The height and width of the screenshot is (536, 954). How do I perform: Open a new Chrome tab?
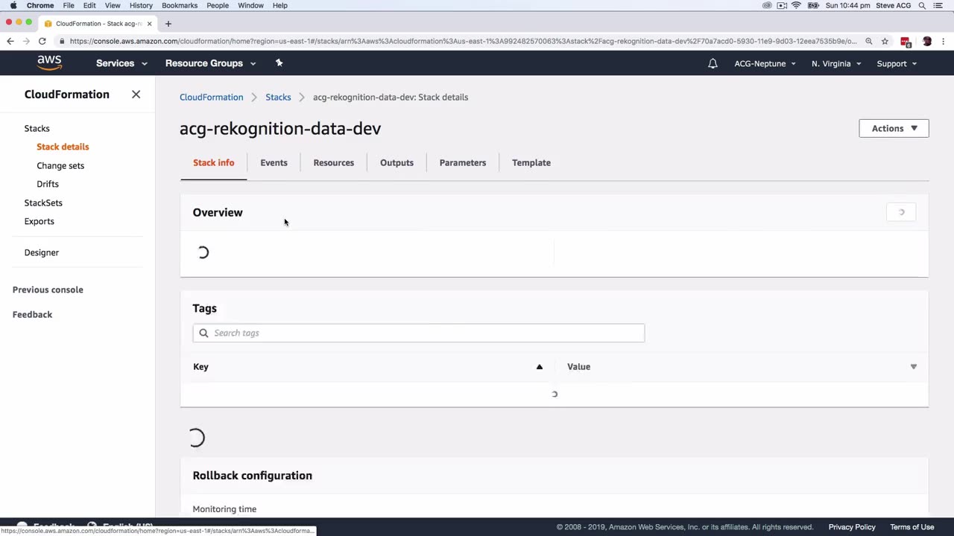coord(168,24)
